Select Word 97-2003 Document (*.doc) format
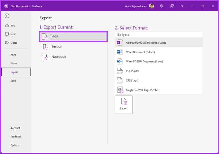Image resolution: width=219 pixels, height=154 pixels. click(x=159, y=62)
